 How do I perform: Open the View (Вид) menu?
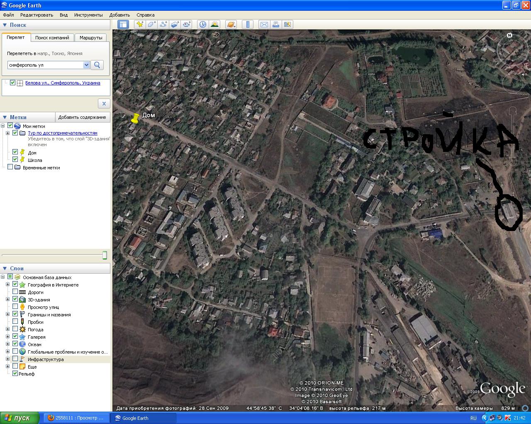pos(63,15)
